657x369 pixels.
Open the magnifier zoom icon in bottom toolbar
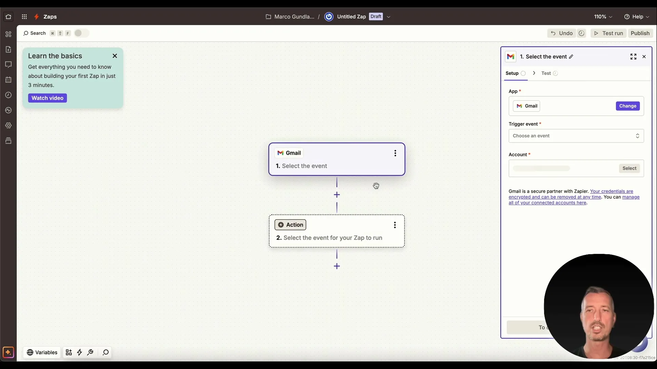click(105, 352)
